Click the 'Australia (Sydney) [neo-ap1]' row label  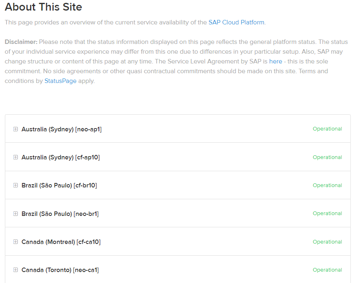click(x=61, y=129)
